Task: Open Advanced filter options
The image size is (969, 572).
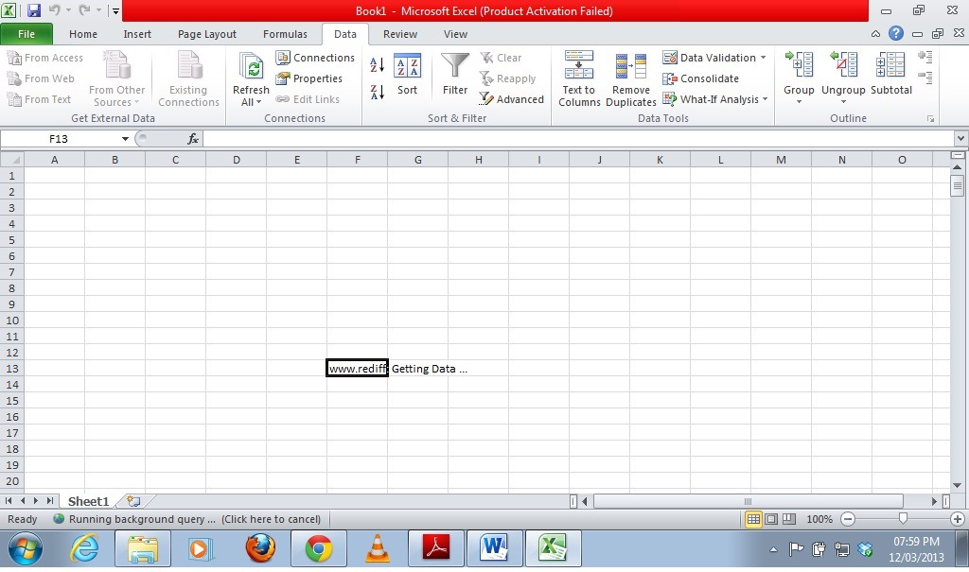Action: (512, 99)
